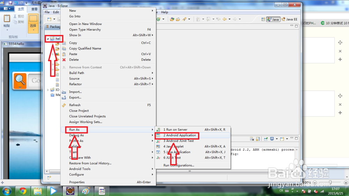The width and height of the screenshot is (349, 196).
Task: Switch to Paint's 查看 tab
Action: [x=35, y=9]
